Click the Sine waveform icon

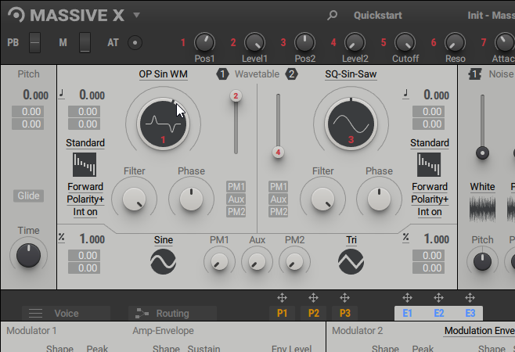coord(164,262)
